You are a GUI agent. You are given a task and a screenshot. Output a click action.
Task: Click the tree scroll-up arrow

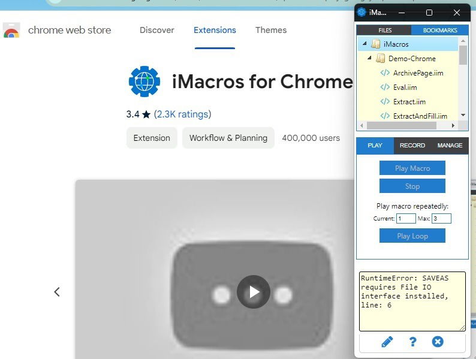[x=463, y=41]
